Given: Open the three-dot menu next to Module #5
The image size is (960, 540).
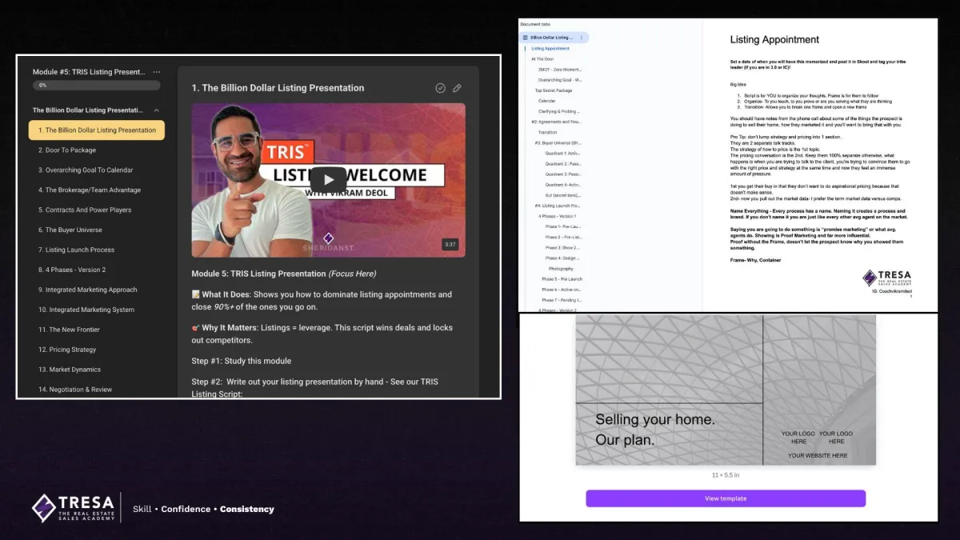Looking at the screenshot, I should pos(156,72).
